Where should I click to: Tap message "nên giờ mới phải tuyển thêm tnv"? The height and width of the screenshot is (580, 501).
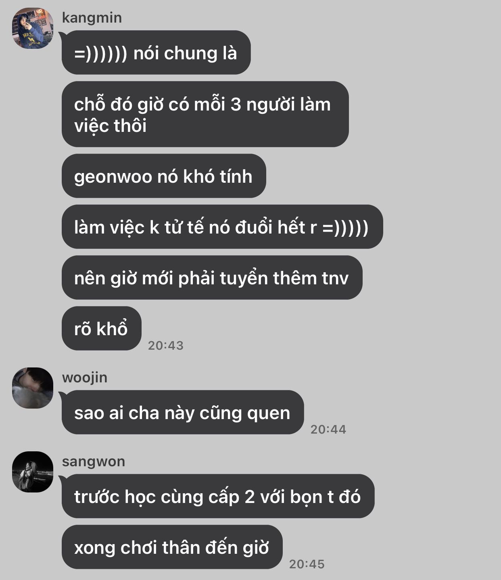(212, 277)
